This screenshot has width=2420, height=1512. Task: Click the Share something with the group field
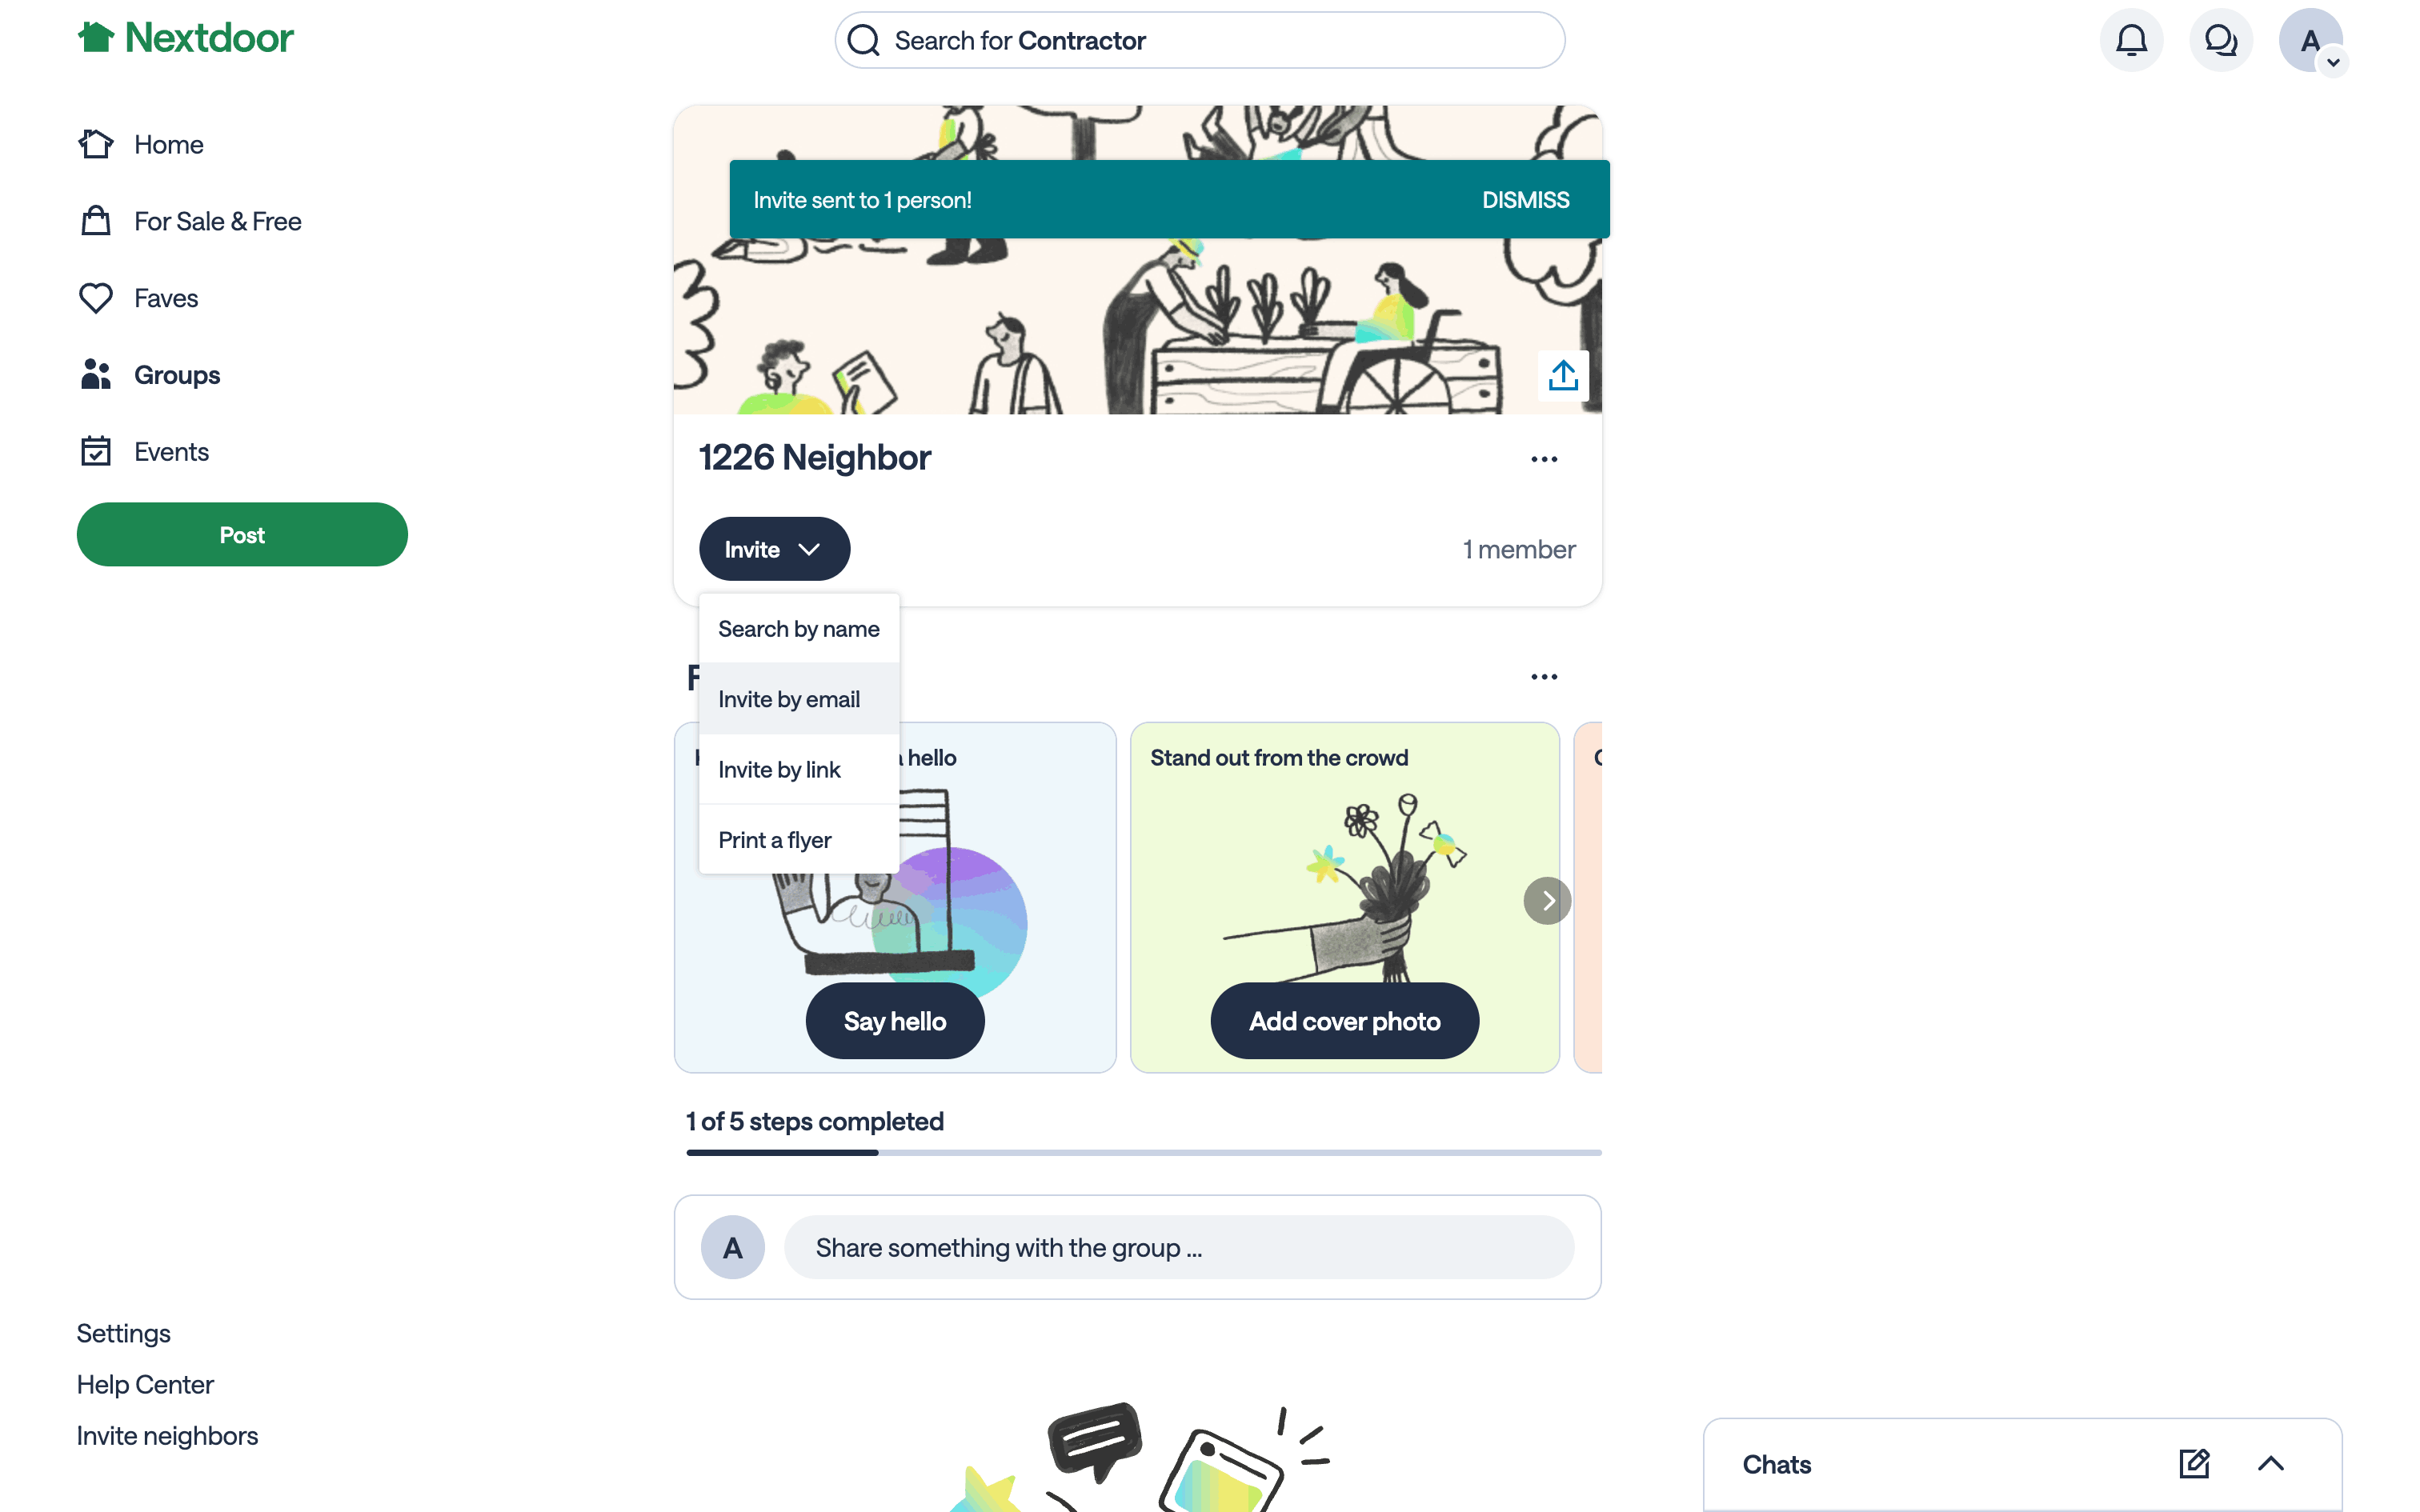pos(1179,1248)
